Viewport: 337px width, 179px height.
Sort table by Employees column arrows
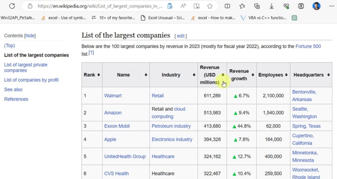coord(286,75)
